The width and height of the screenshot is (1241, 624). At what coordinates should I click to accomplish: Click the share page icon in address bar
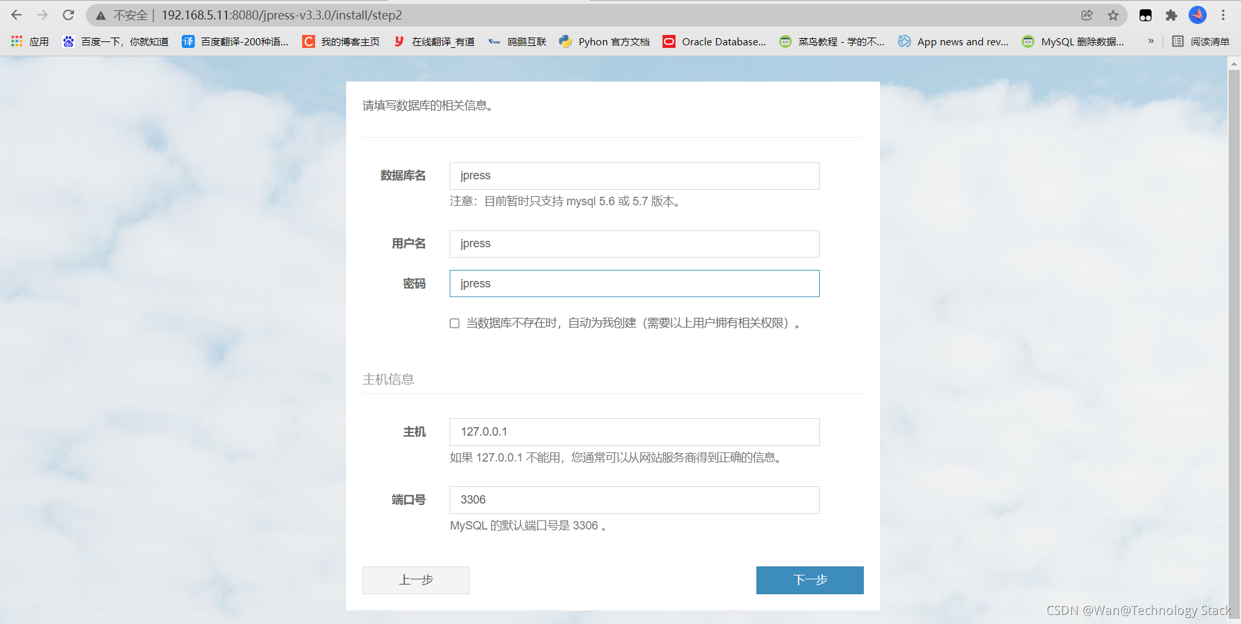(x=1087, y=15)
